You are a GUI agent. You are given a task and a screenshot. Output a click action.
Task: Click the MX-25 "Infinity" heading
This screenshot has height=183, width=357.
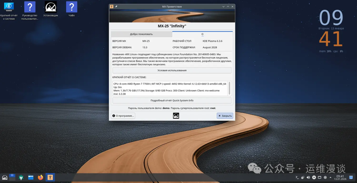[172, 26]
